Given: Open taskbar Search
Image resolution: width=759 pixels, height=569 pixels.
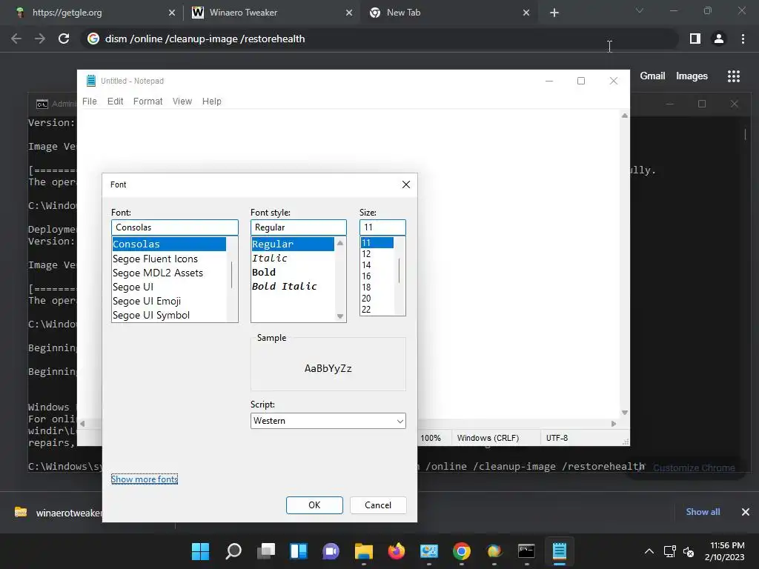Looking at the screenshot, I should pyautogui.click(x=233, y=551).
